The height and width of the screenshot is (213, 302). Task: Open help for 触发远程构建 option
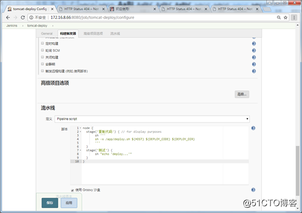point(254,71)
